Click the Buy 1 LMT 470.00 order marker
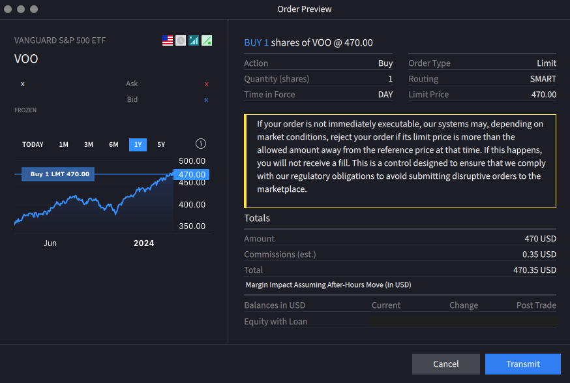This screenshot has width=570, height=383. (x=59, y=174)
